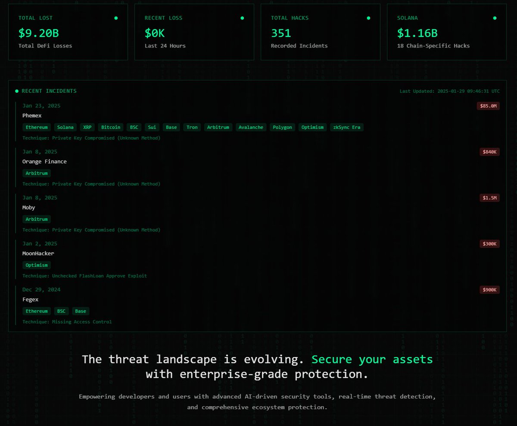Click the green status dot on Total Lost card
517x426 pixels.
116,18
